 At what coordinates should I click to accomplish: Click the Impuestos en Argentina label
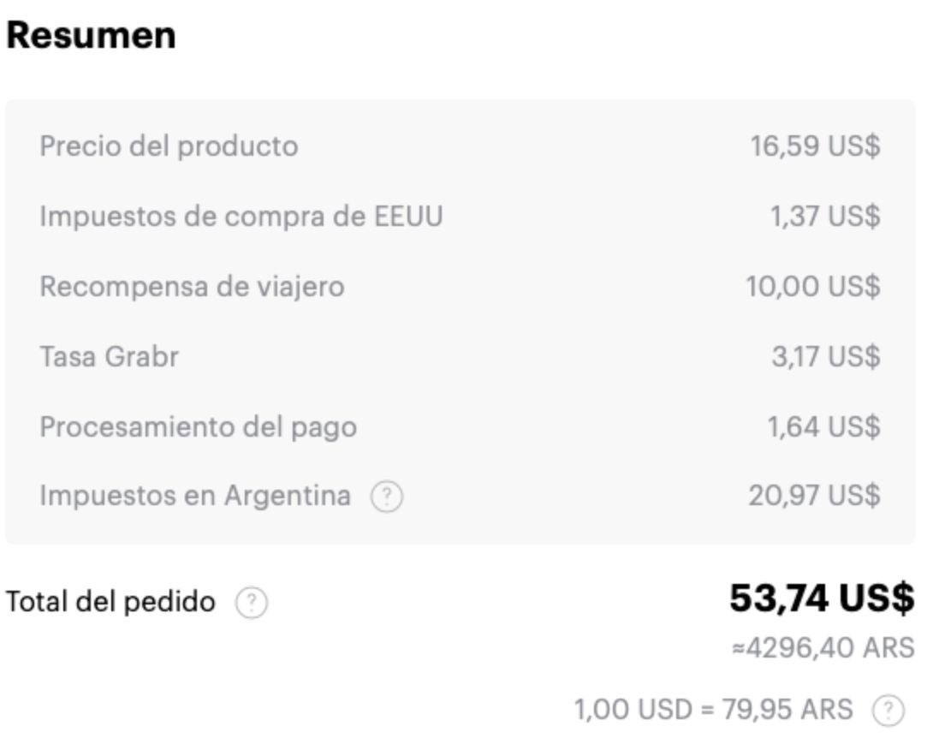tap(195, 495)
